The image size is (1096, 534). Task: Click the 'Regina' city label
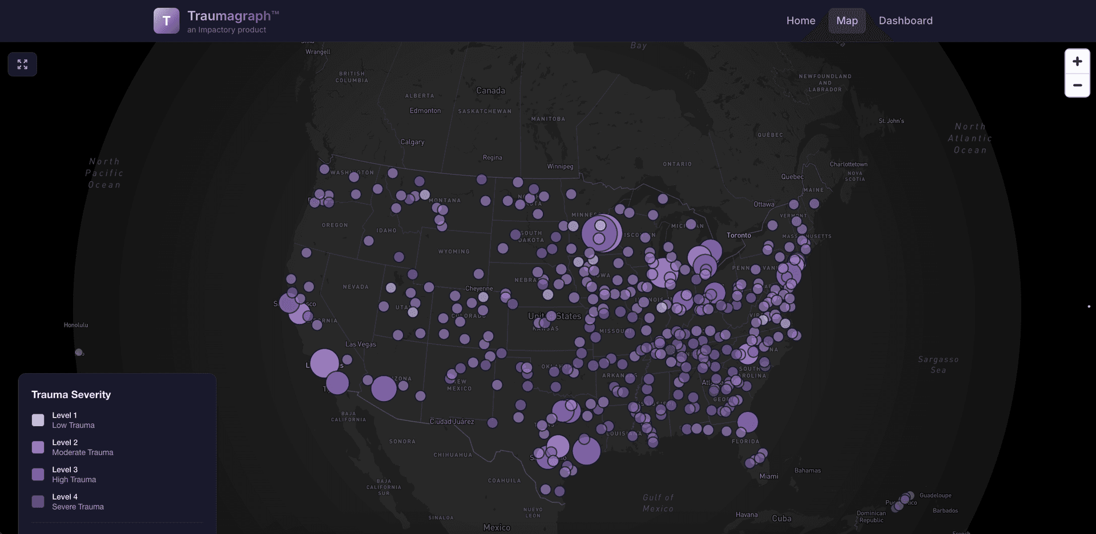[493, 157]
